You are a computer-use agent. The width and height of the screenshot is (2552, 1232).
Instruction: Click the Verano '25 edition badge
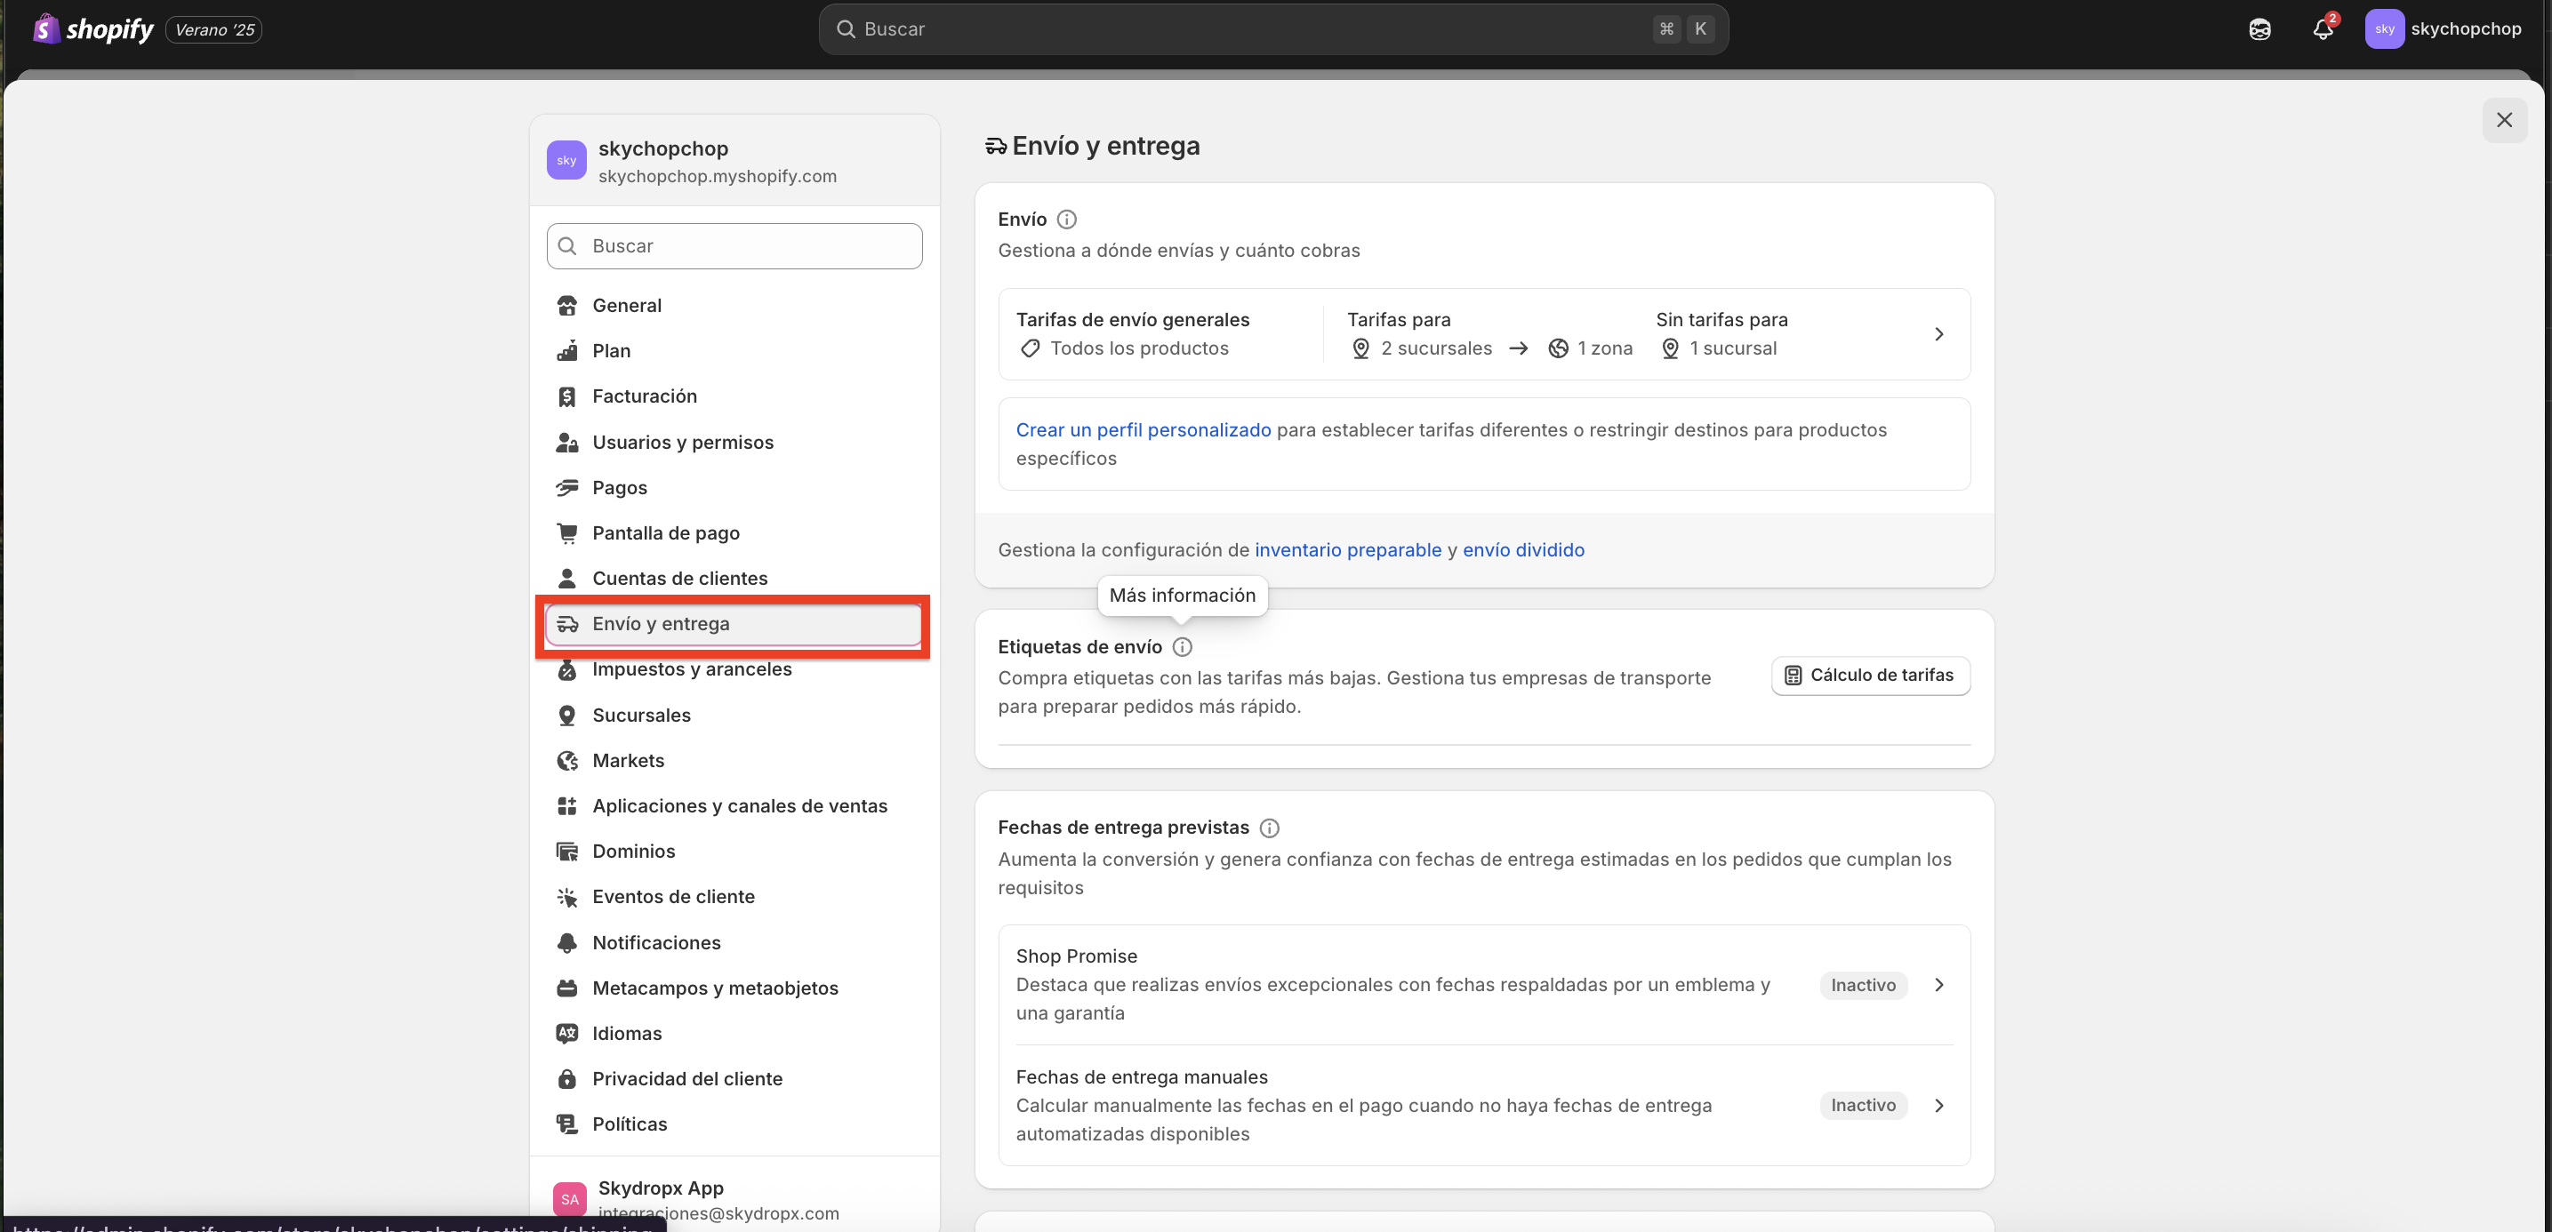214,29
